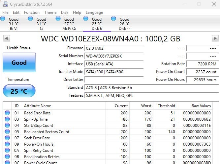Open the Language menu
The width and height of the screenshot is (220, 164).
[x=94, y=12]
